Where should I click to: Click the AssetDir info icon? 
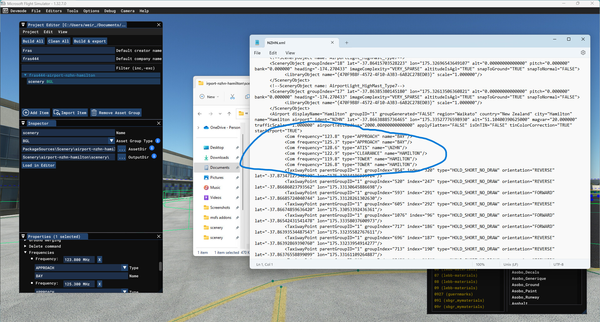[x=152, y=148]
